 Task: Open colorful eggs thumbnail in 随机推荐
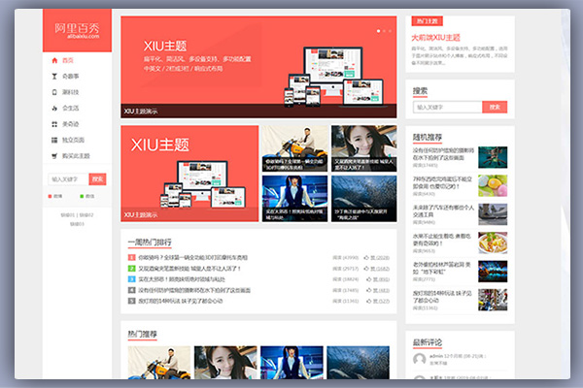click(x=493, y=185)
